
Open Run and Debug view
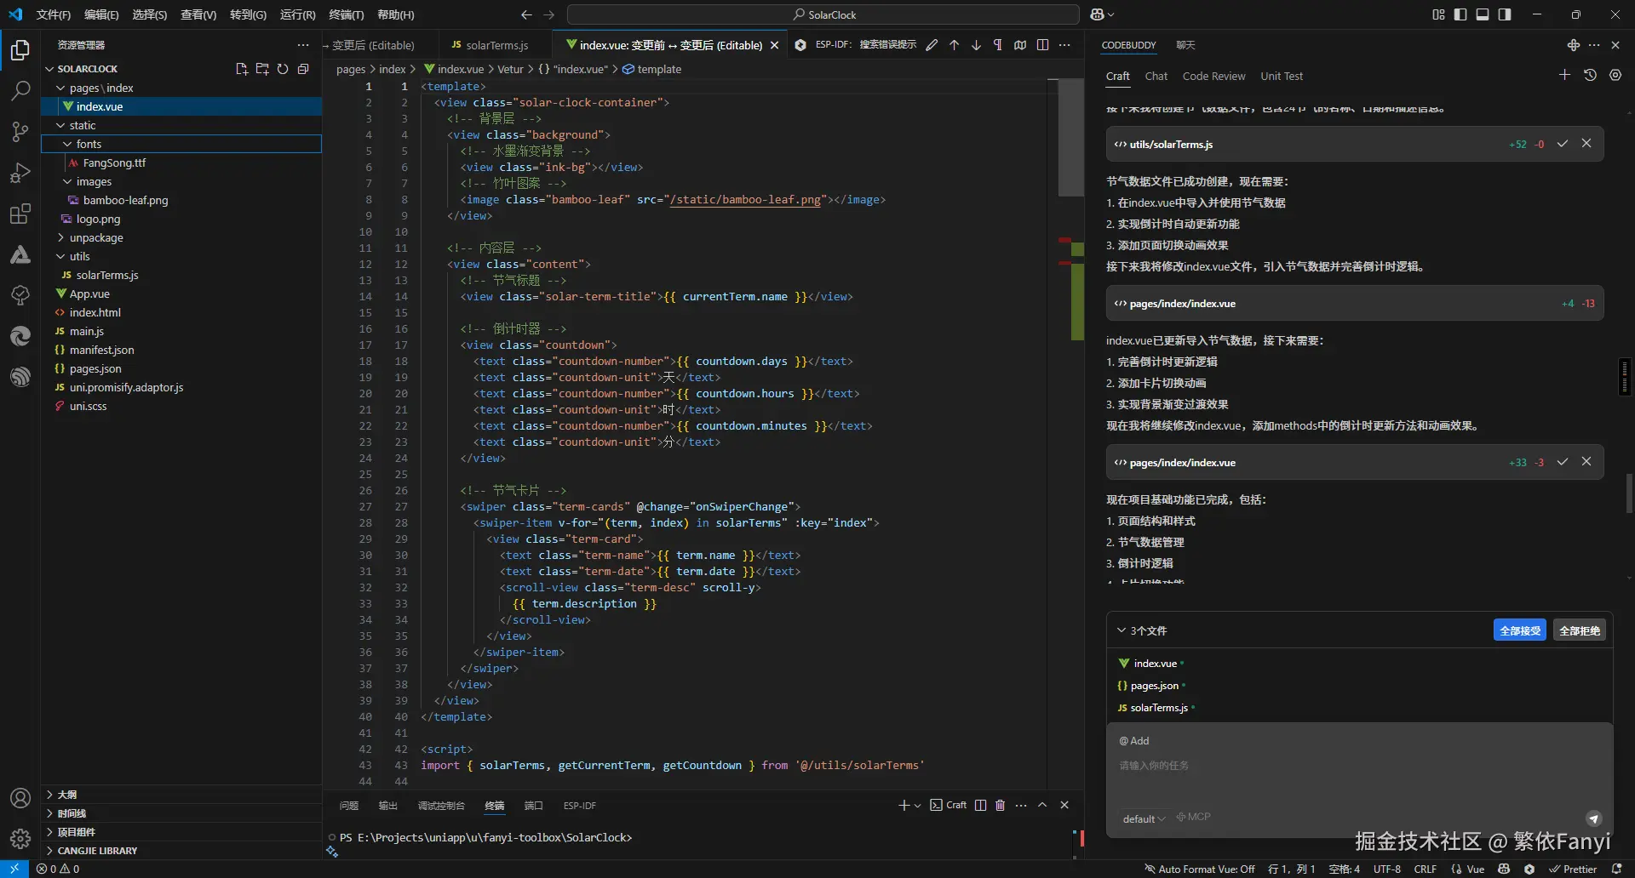point(20,173)
